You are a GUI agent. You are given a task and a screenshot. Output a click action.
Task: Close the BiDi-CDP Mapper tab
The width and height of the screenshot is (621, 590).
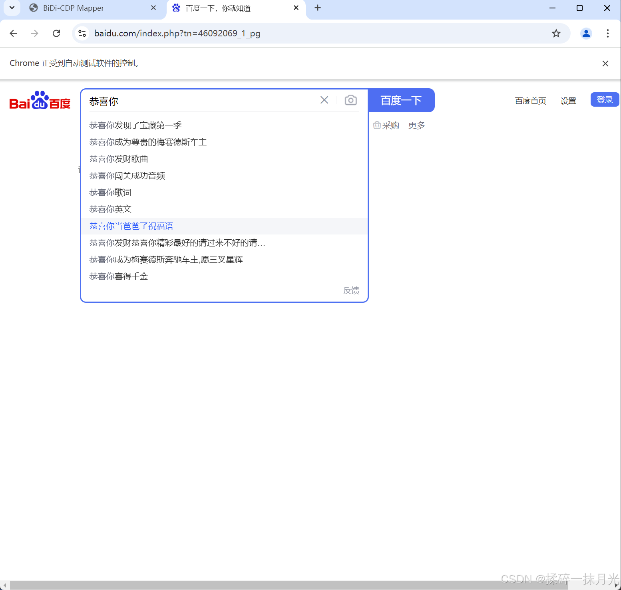(153, 8)
